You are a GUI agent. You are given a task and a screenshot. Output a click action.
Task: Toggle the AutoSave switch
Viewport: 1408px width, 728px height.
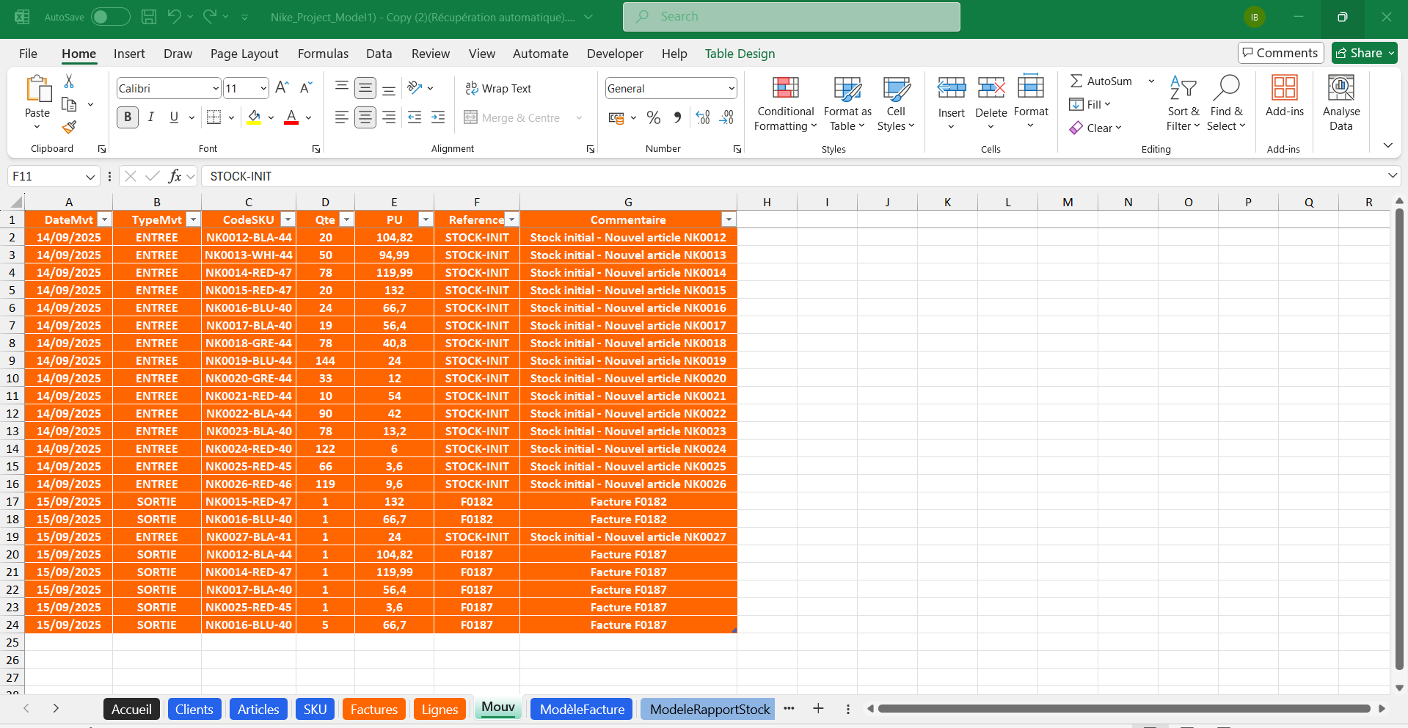(110, 17)
